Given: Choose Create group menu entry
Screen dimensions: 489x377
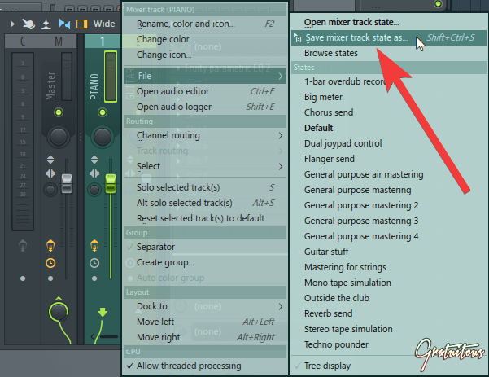Looking at the screenshot, I should point(205,262).
